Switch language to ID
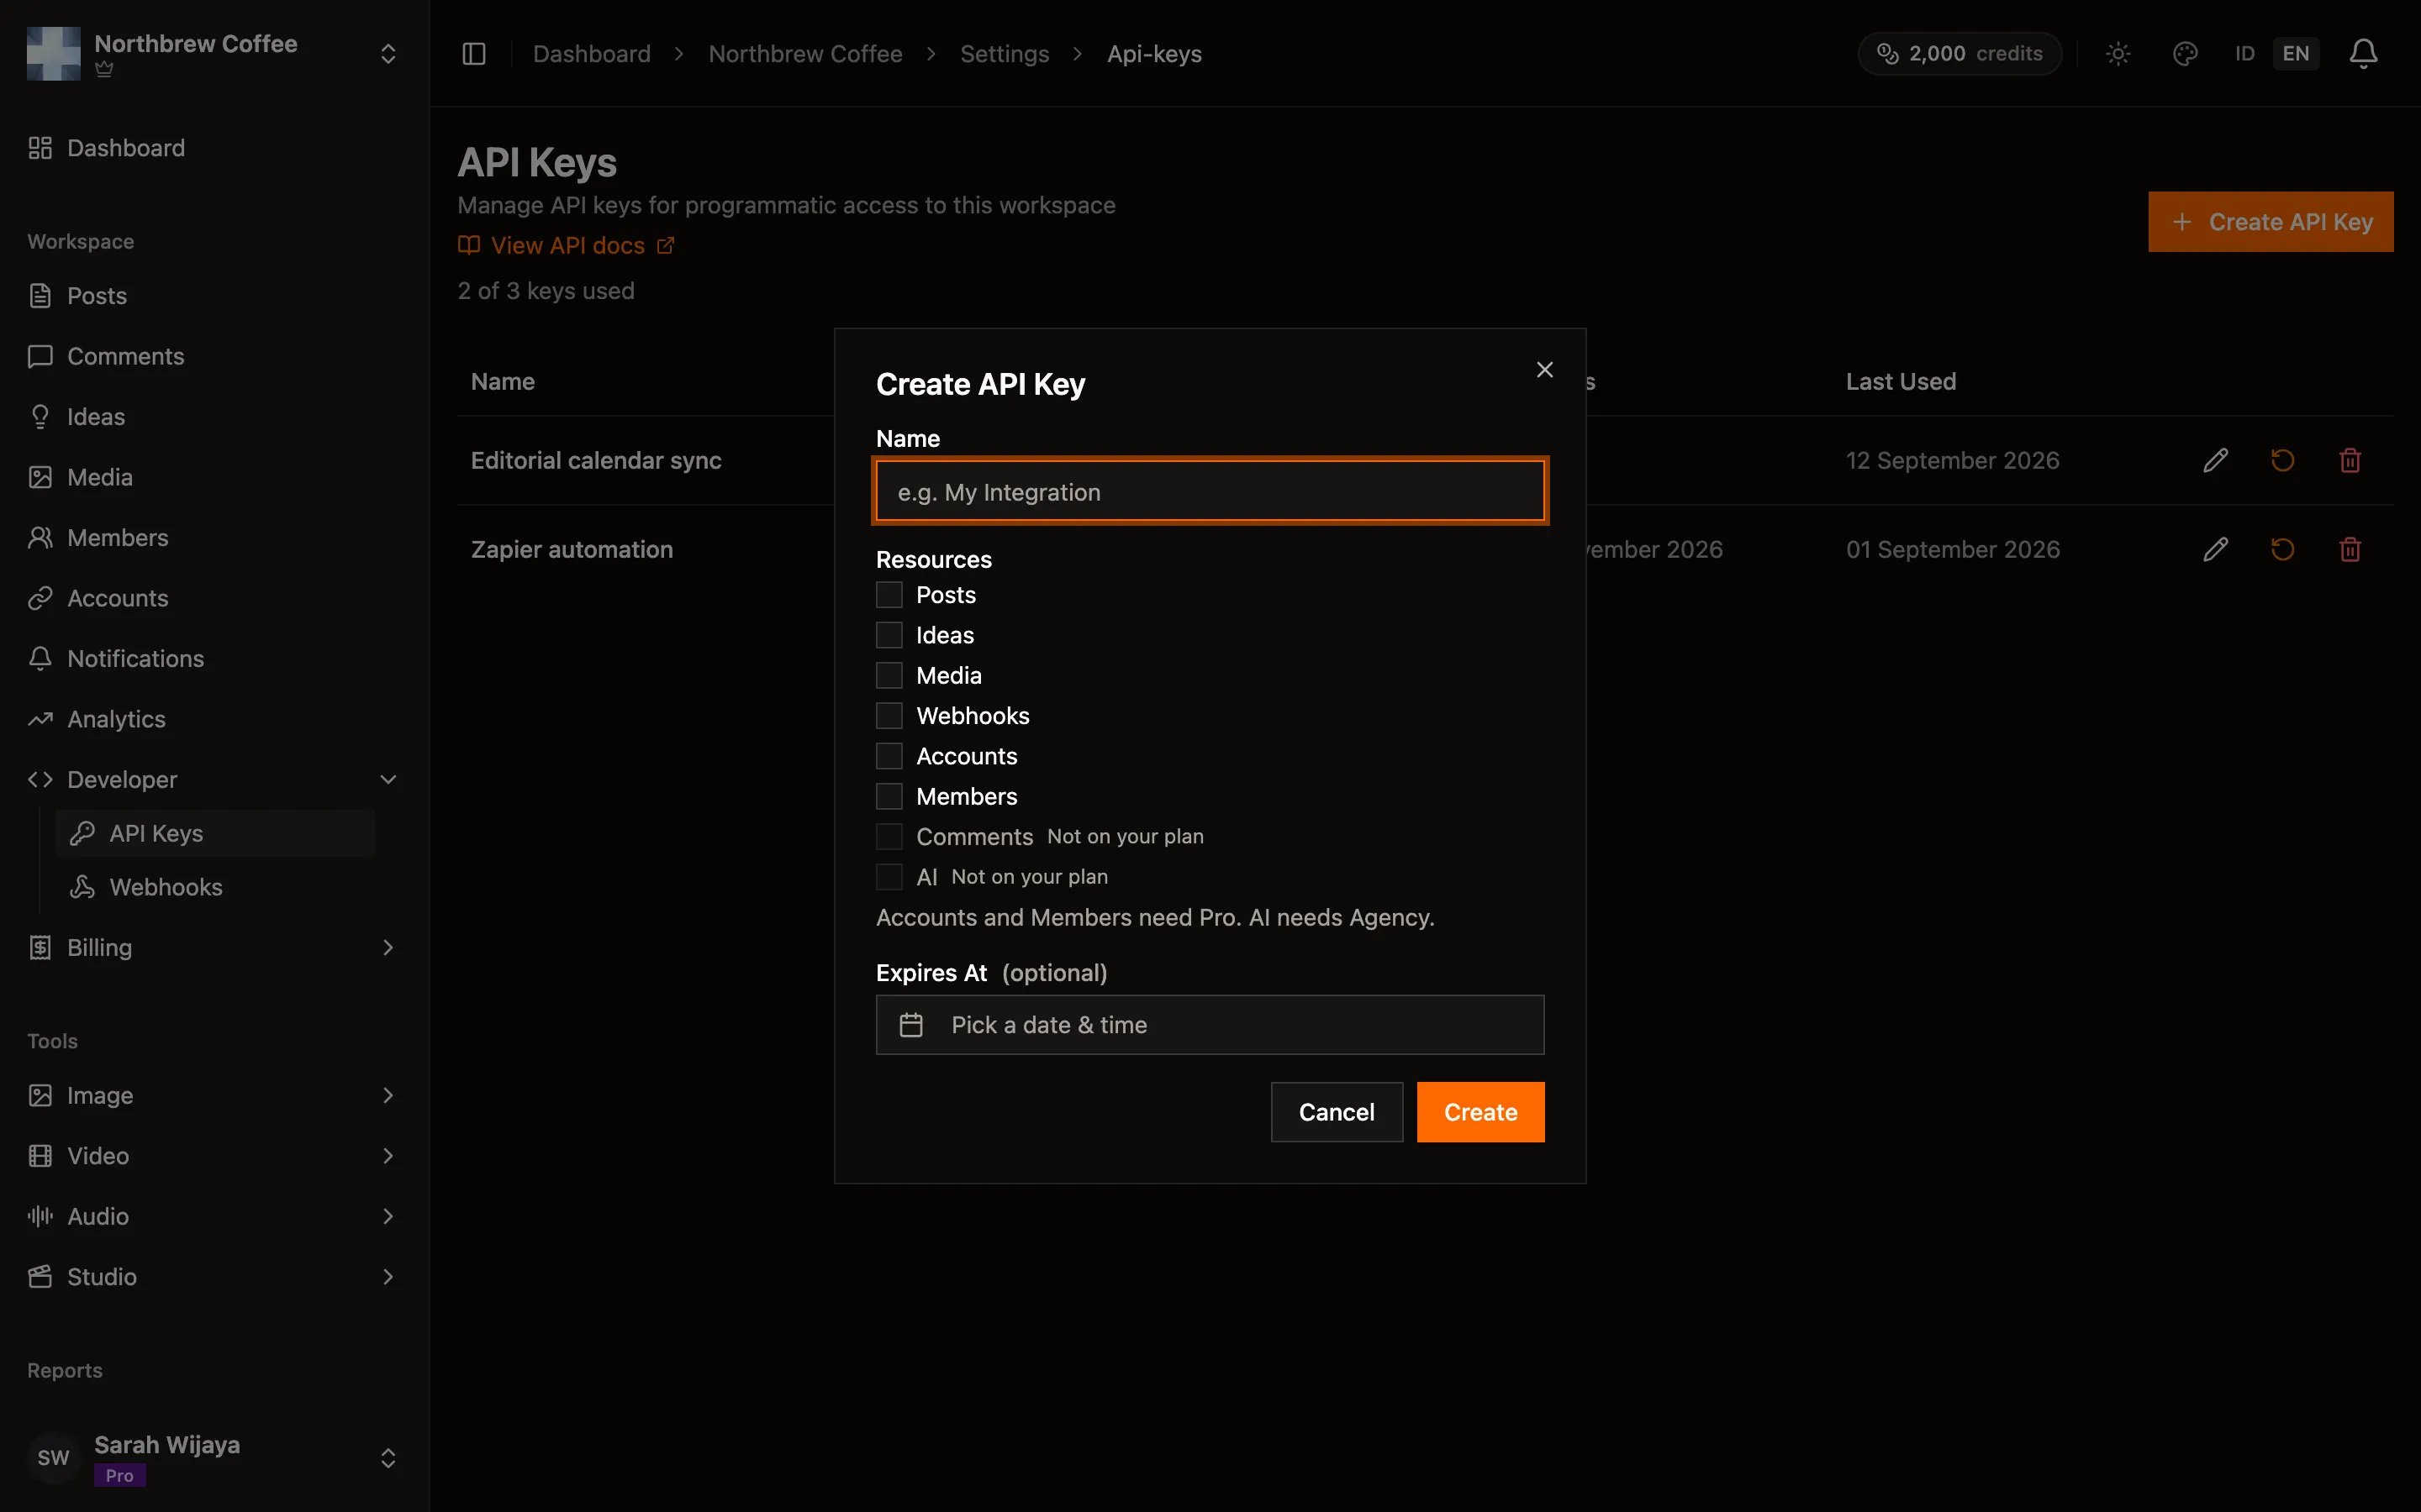 [2245, 54]
